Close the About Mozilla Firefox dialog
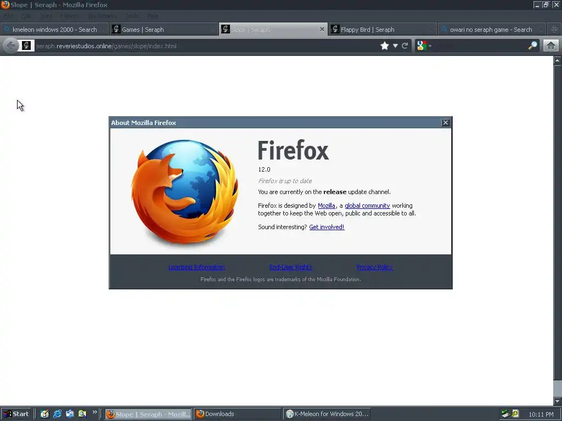Screen dimensions: 562x421 tap(445, 122)
